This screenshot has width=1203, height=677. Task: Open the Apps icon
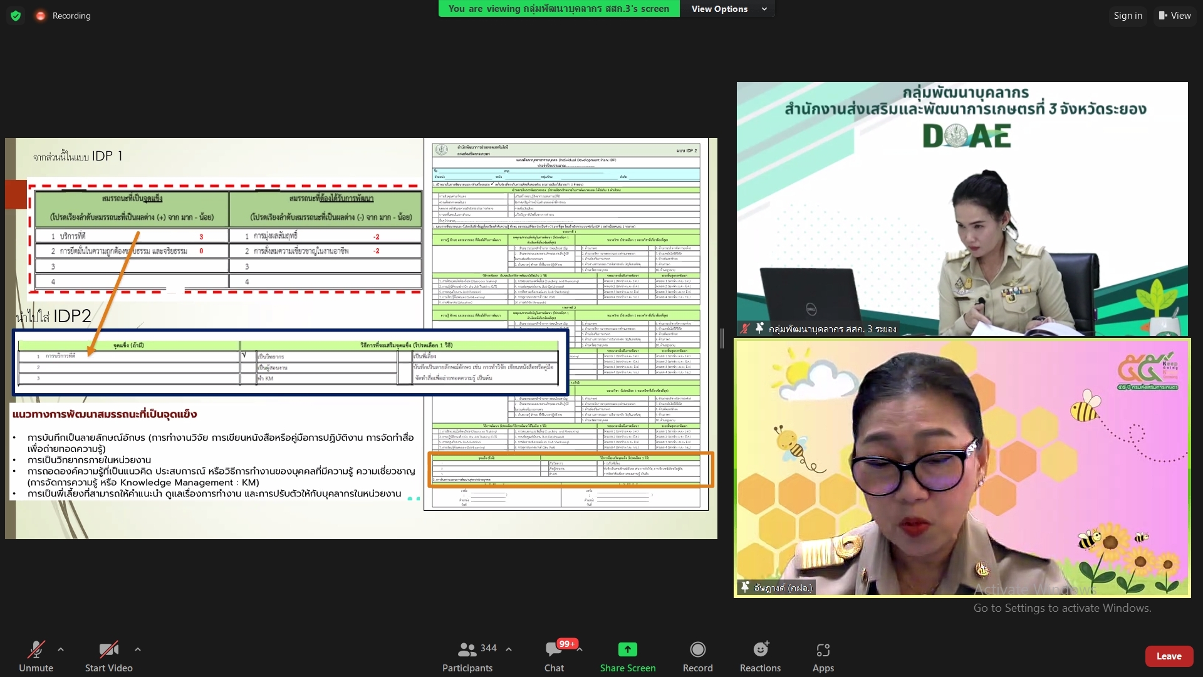pos(823,649)
